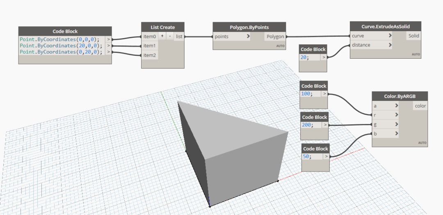Click the distance input chevron
443x215 pixels.
(x=390, y=45)
